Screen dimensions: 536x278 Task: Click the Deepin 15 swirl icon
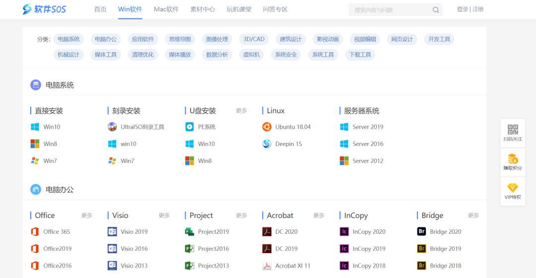pos(267,144)
